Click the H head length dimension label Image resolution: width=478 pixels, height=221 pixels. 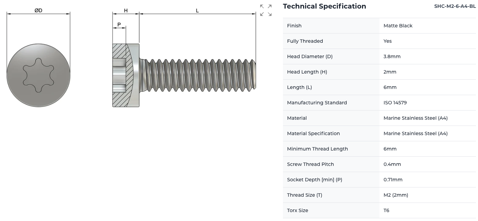pos(126,11)
